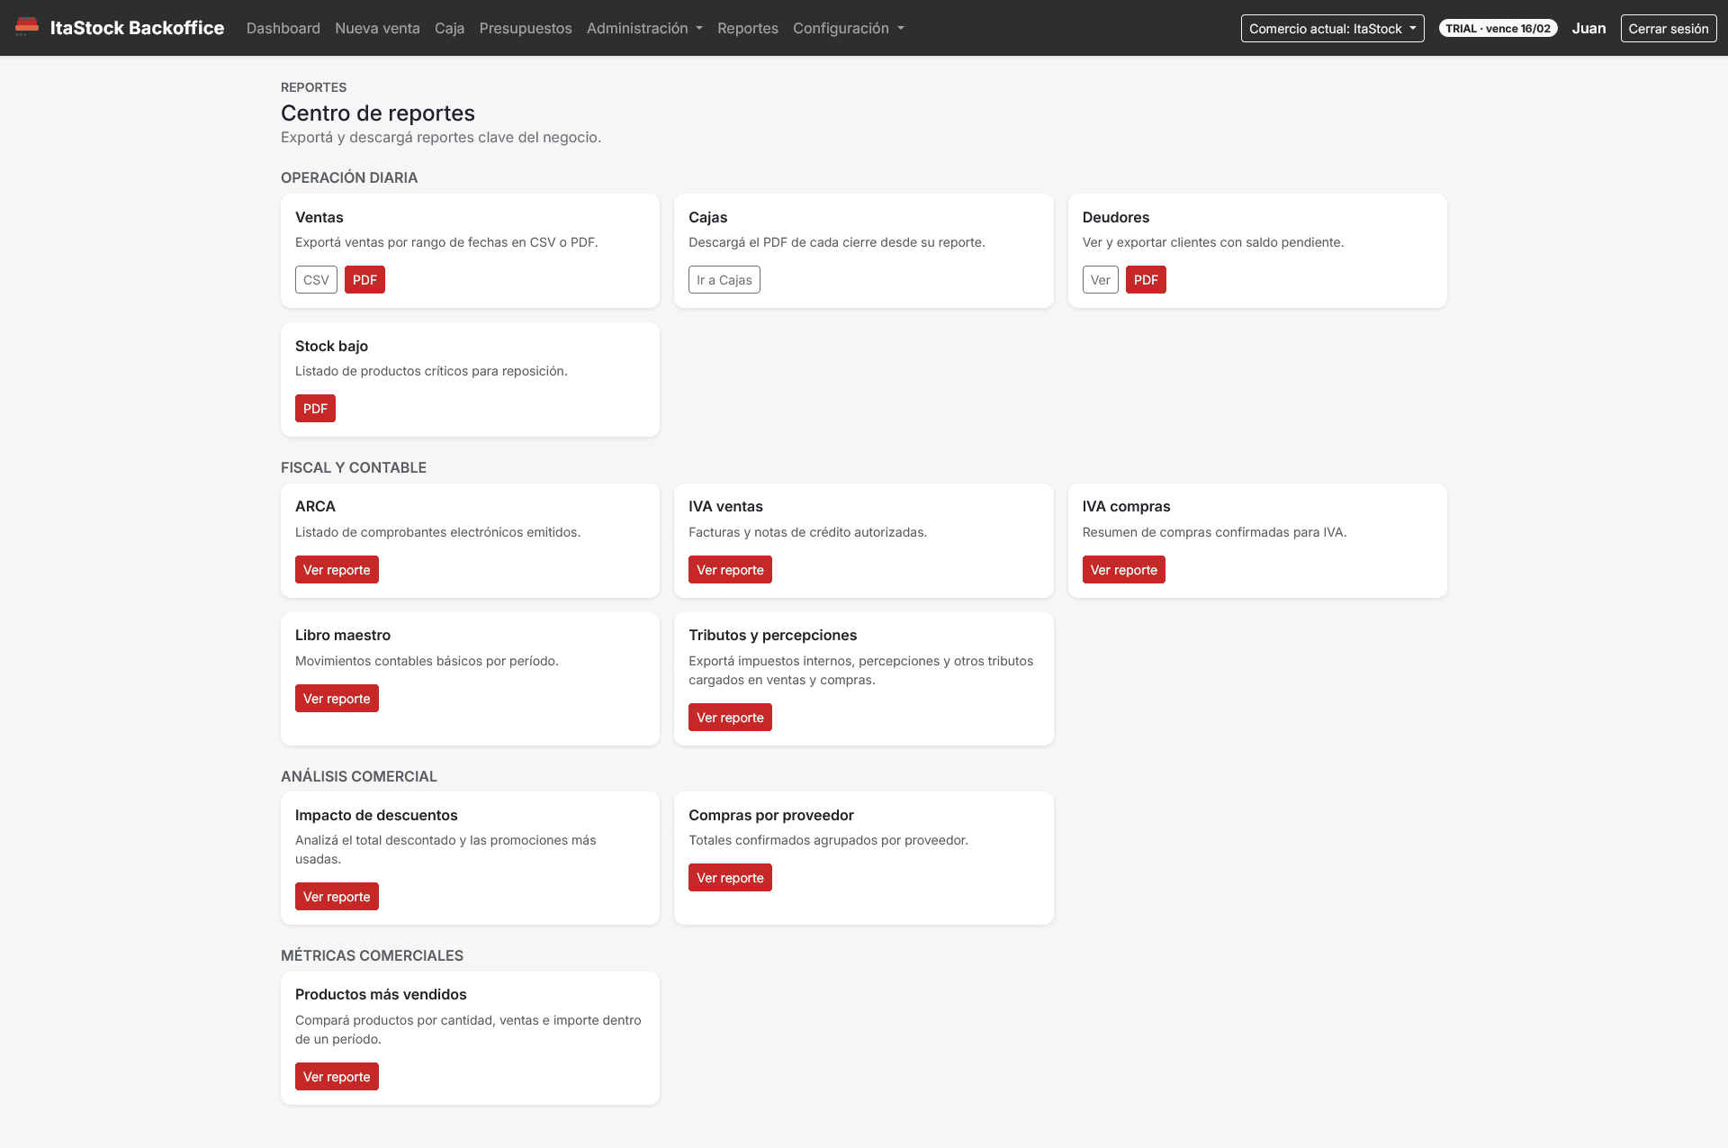Open Ver reporte for IVA compras
Screen dimensions: 1728x1148
point(1123,570)
